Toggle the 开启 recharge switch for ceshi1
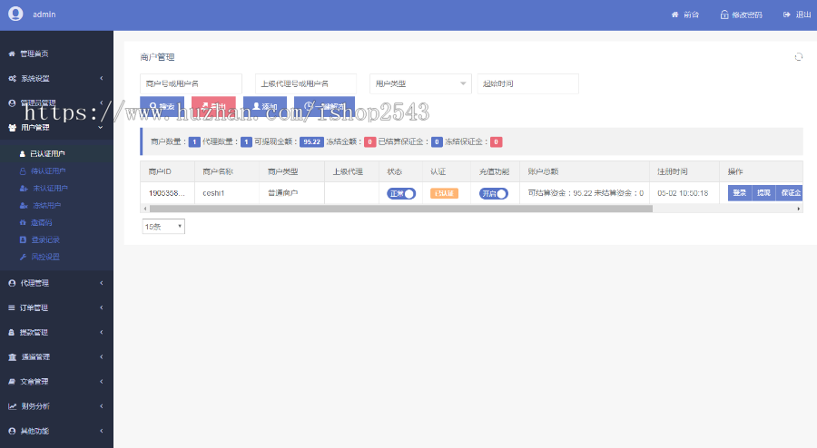This screenshot has width=817, height=448. tap(494, 193)
